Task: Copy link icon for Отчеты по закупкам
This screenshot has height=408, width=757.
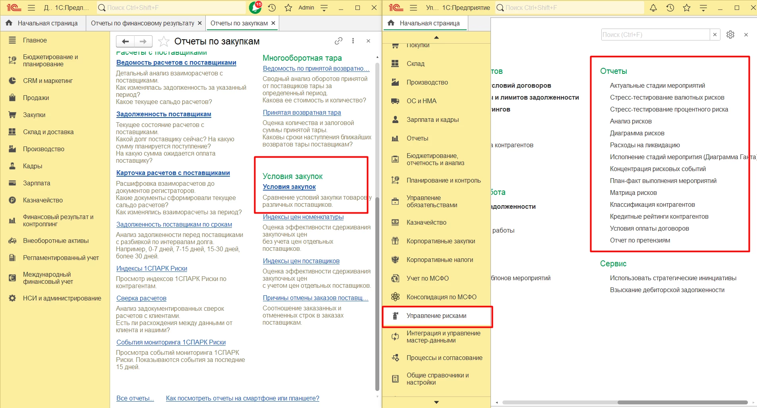Action: (338, 41)
